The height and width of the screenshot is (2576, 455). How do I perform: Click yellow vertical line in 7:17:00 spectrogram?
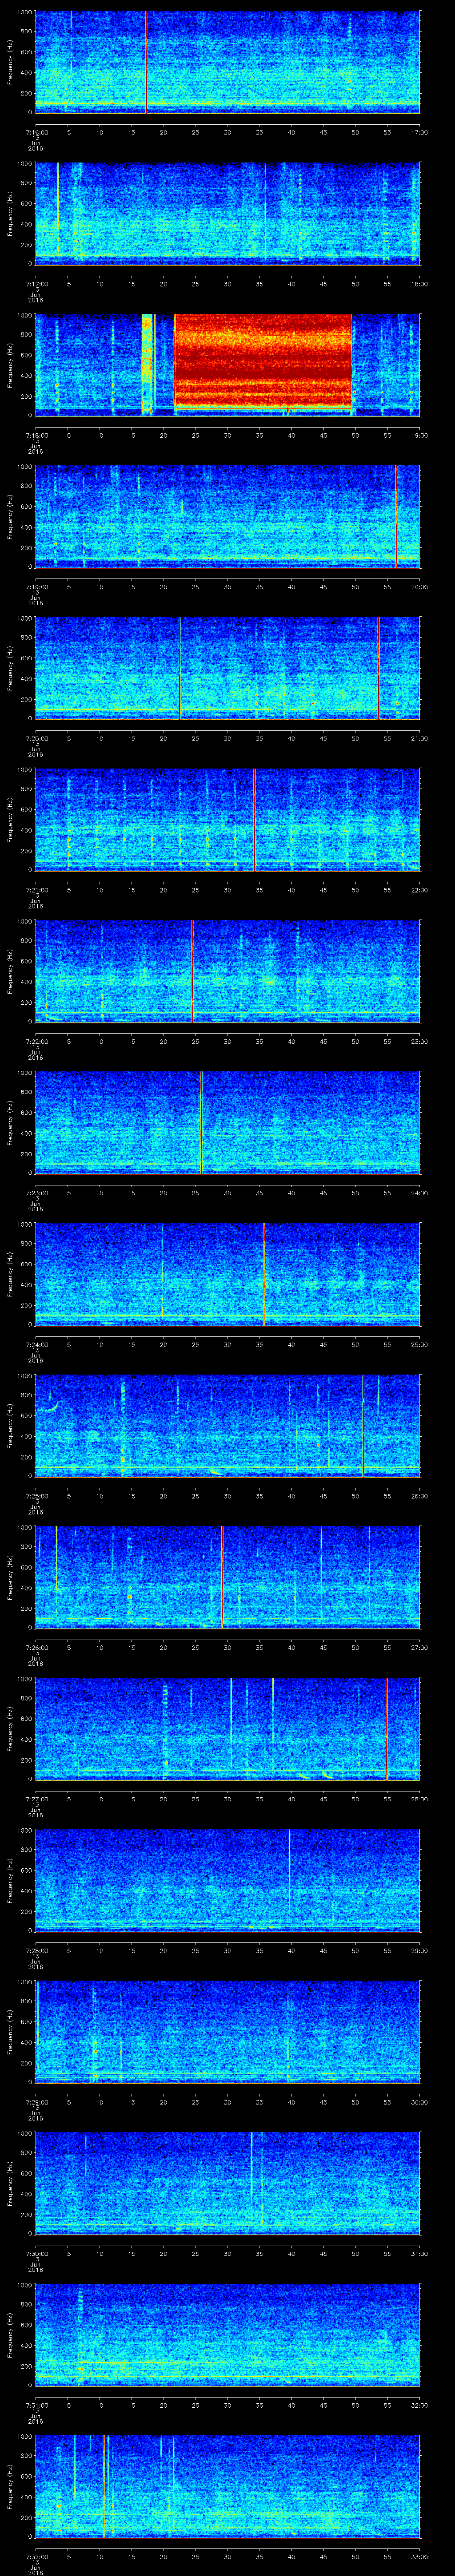pyautogui.click(x=58, y=210)
